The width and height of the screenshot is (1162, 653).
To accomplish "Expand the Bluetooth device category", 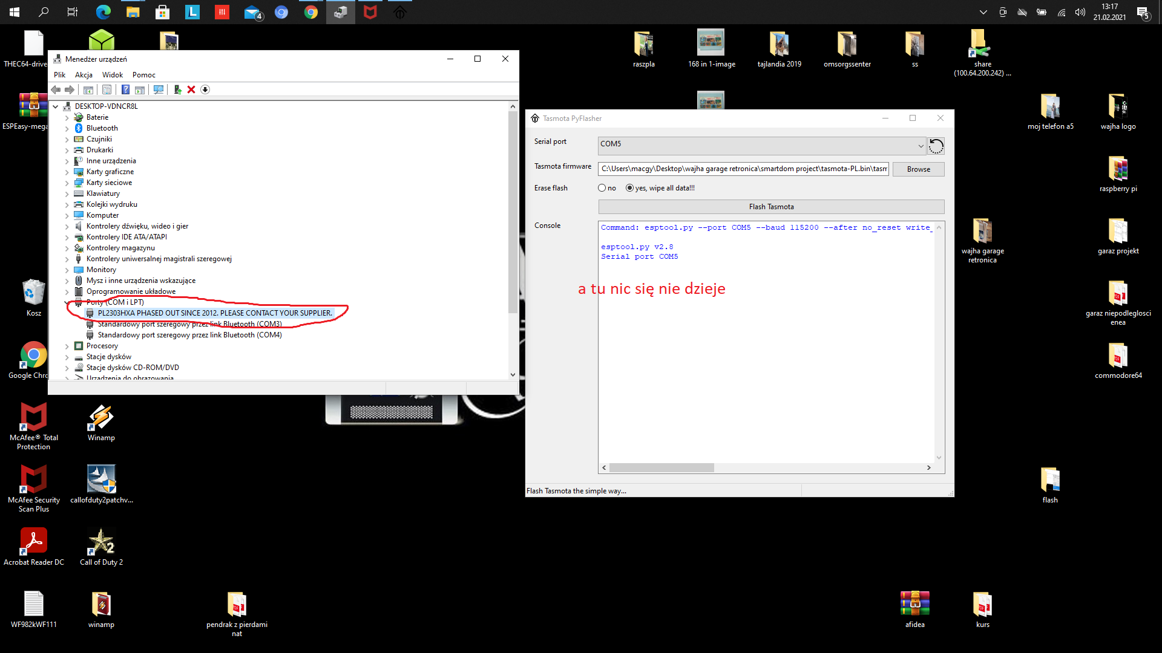I will [x=67, y=128].
